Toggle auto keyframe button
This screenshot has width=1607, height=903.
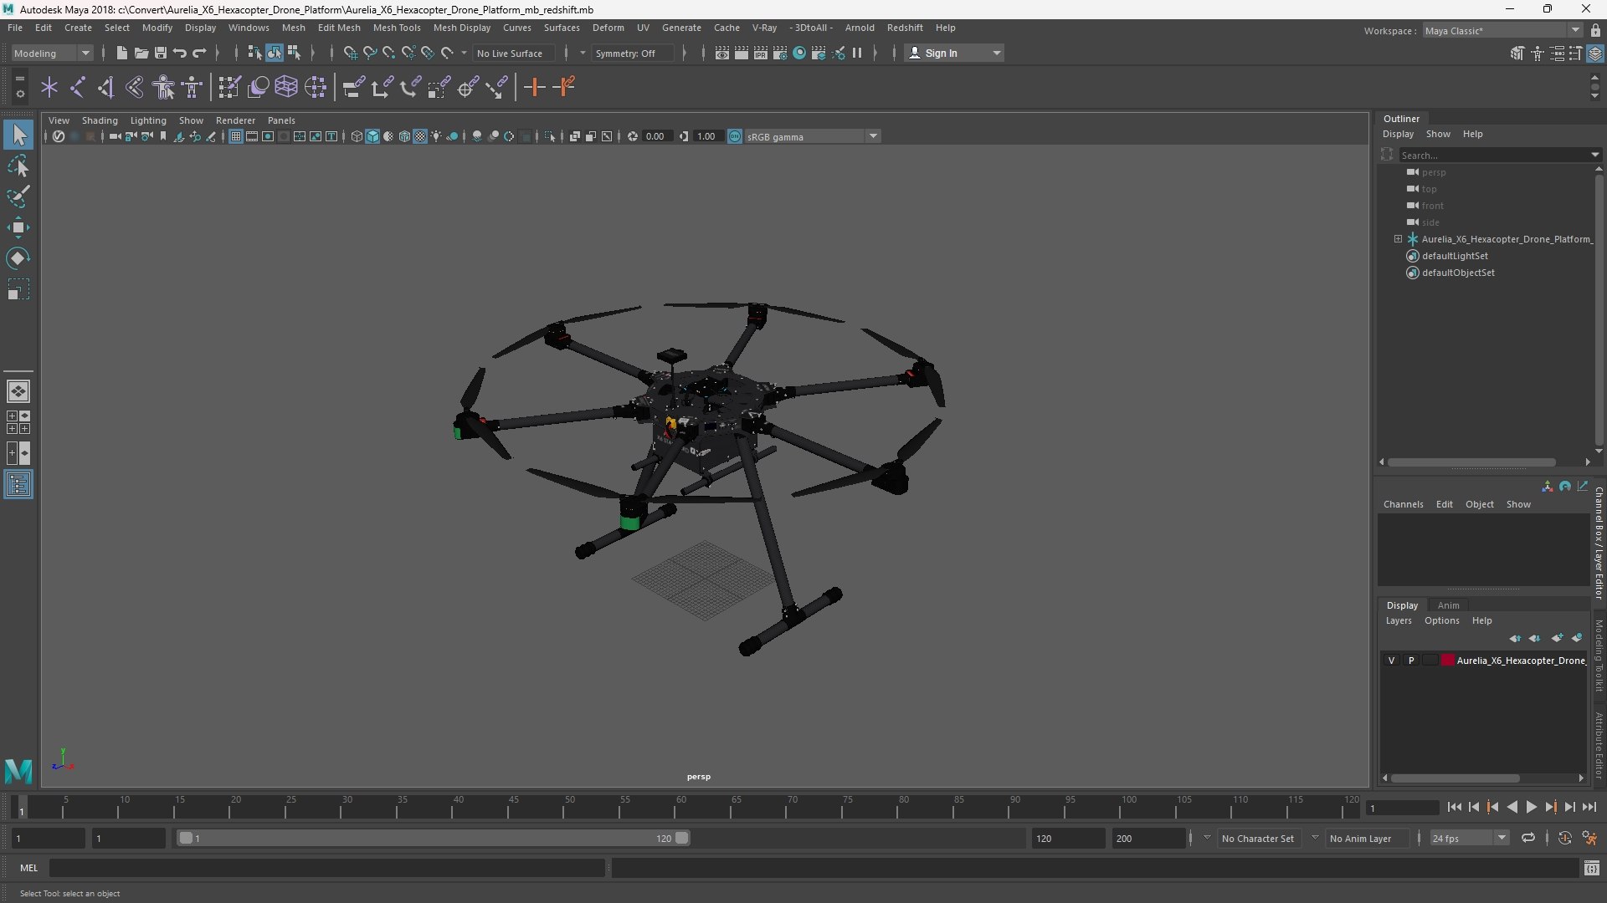coord(1564,838)
